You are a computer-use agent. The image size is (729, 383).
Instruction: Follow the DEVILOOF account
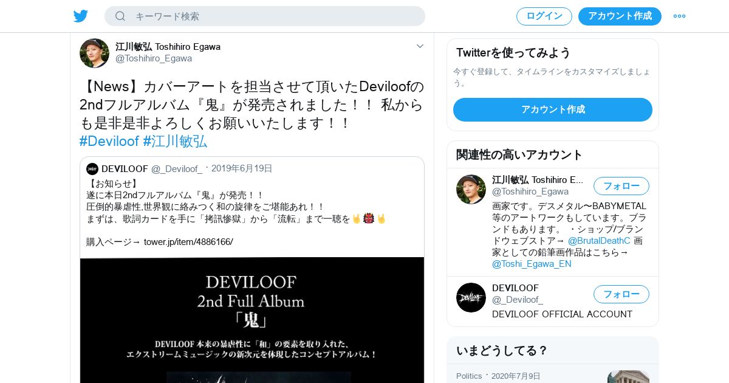[x=621, y=294]
